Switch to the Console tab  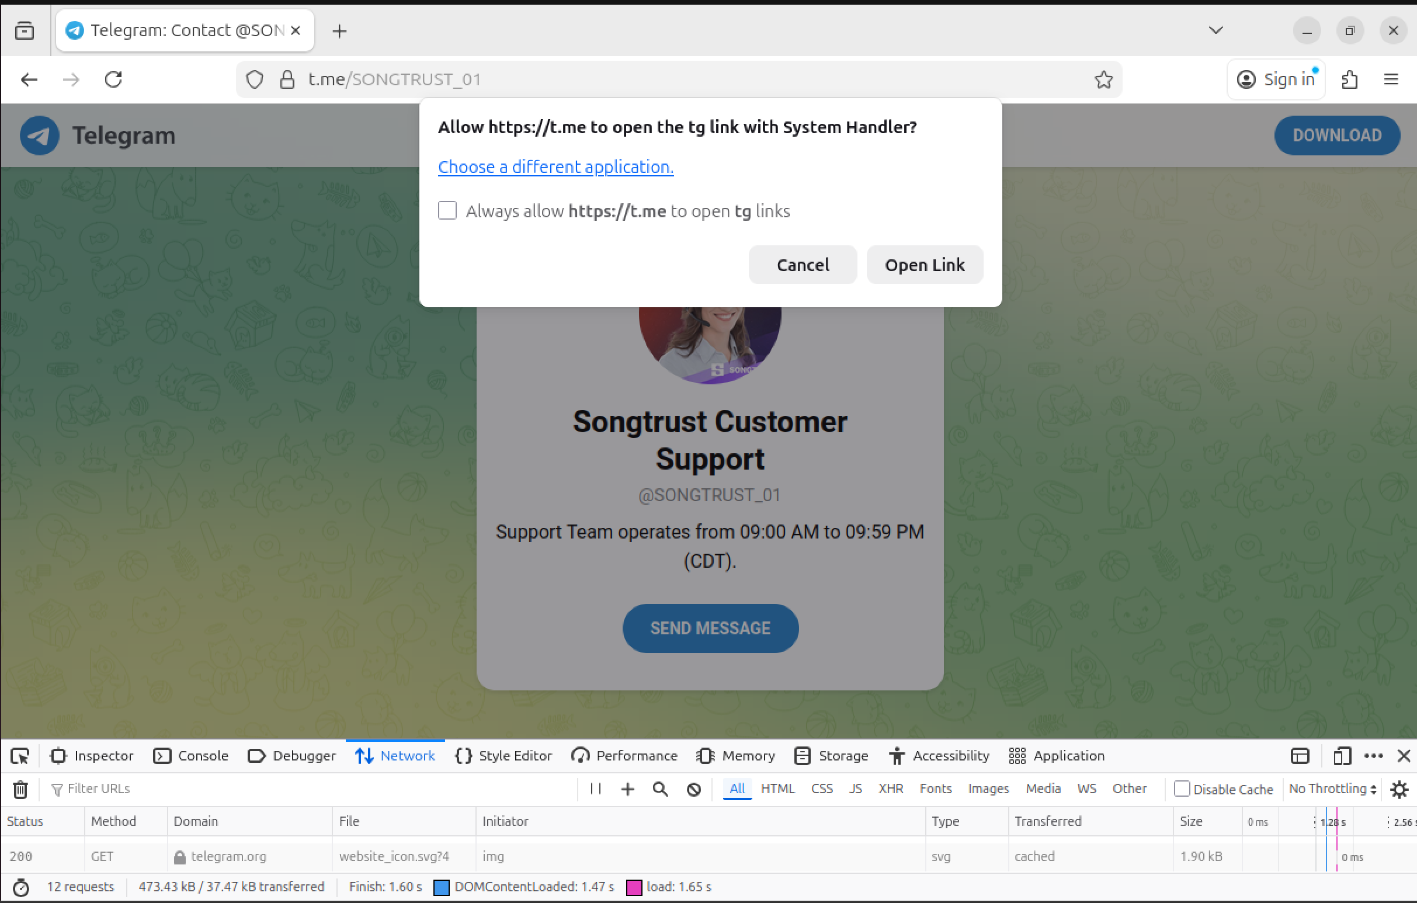pyautogui.click(x=191, y=756)
